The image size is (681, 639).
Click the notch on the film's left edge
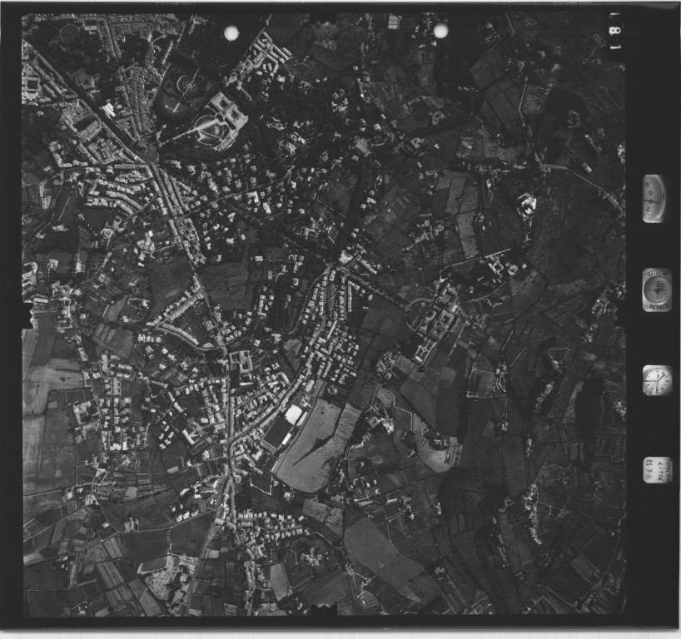(x=29, y=315)
